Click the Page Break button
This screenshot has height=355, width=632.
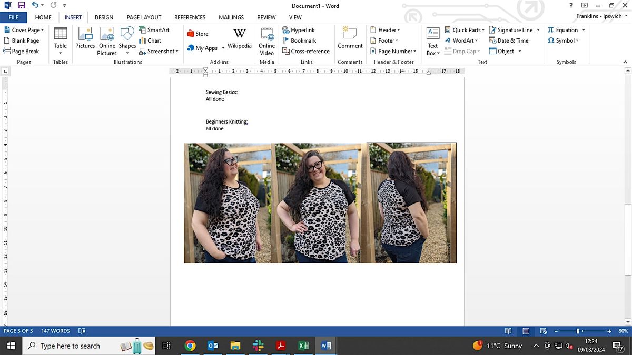(x=22, y=51)
